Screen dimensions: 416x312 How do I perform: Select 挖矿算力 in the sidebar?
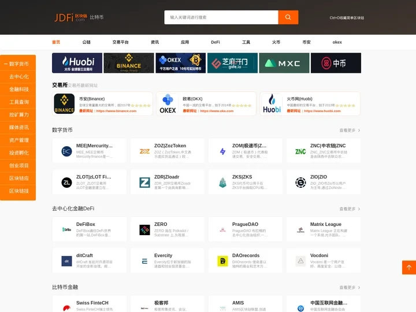18,114
